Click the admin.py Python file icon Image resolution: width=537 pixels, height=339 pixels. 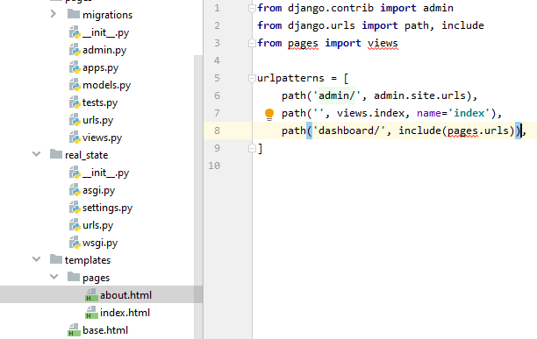pos(75,50)
